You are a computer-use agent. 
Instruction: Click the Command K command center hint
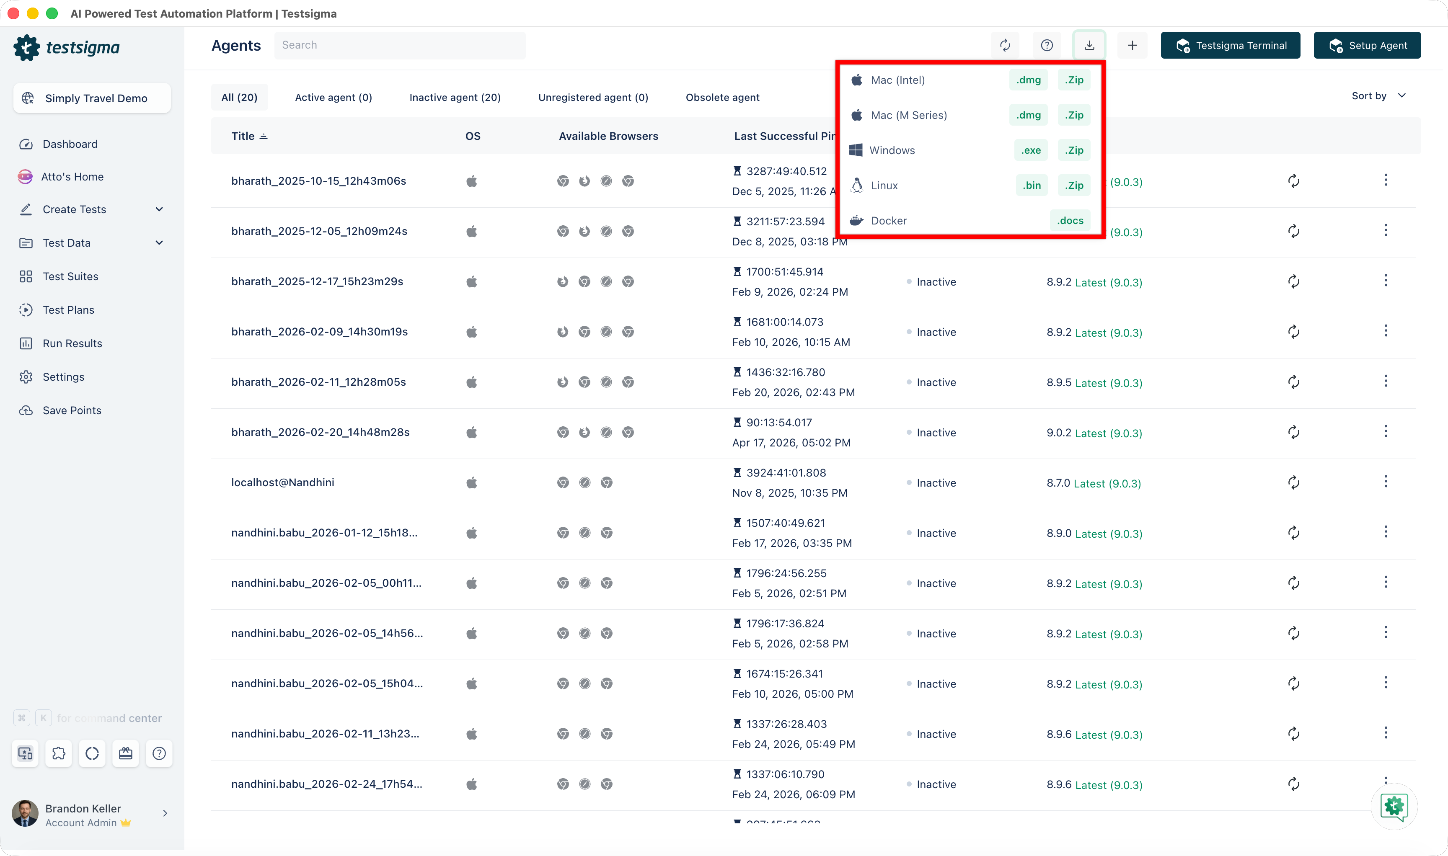[x=88, y=718]
